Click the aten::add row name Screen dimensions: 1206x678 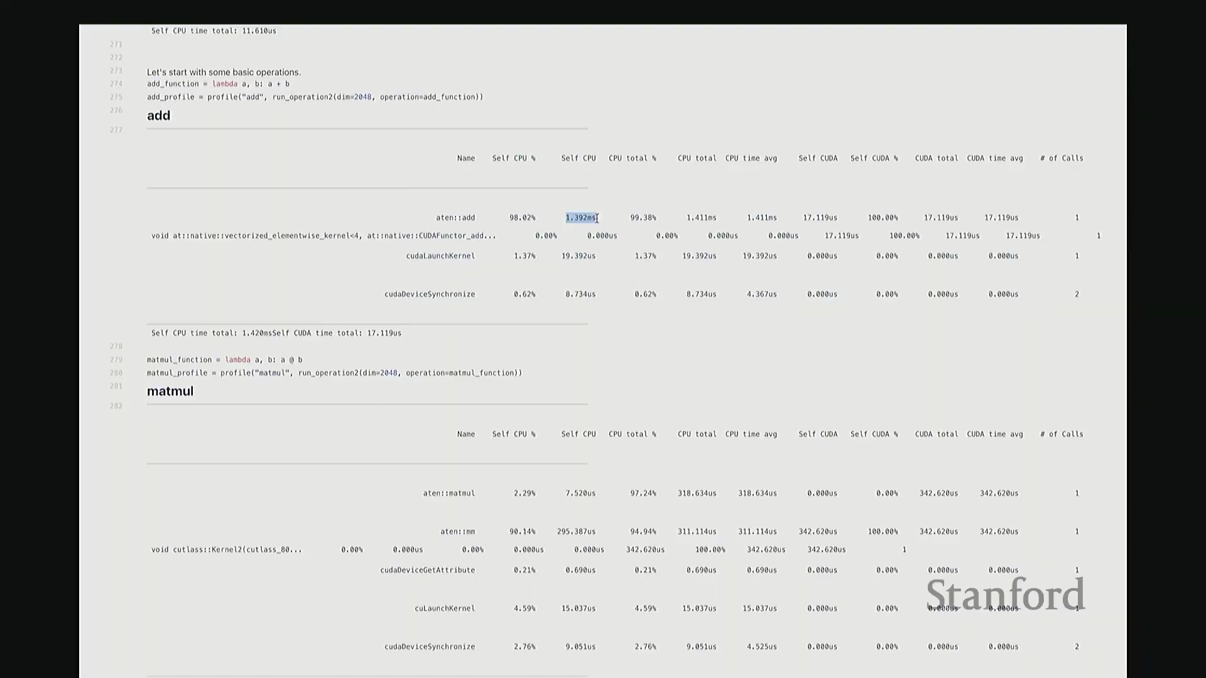pyautogui.click(x=455, y=218)
